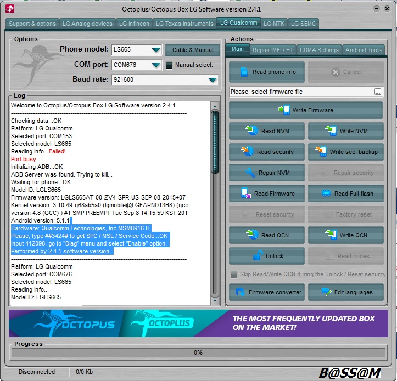
Task: Open the Android Tools tab
Action: [x=364, y=50]
